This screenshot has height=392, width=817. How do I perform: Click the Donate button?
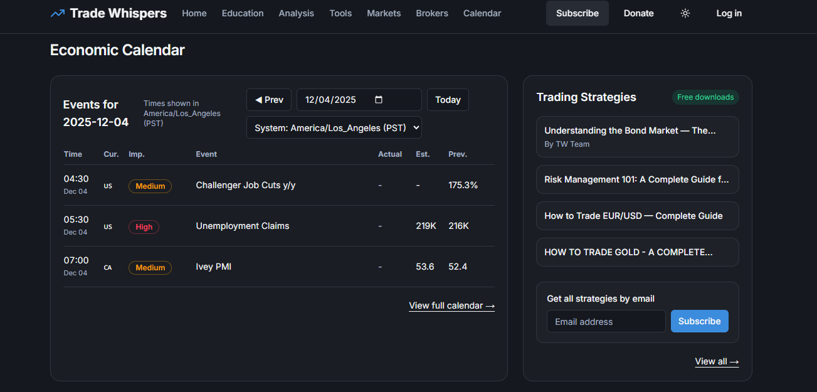(x=638, y=13)
